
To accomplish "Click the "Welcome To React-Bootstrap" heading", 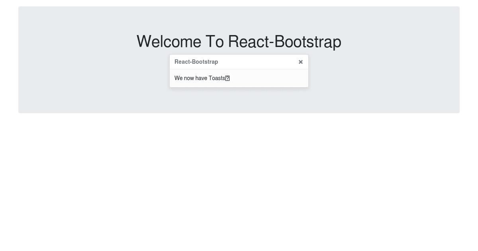I will coord(239,42).
